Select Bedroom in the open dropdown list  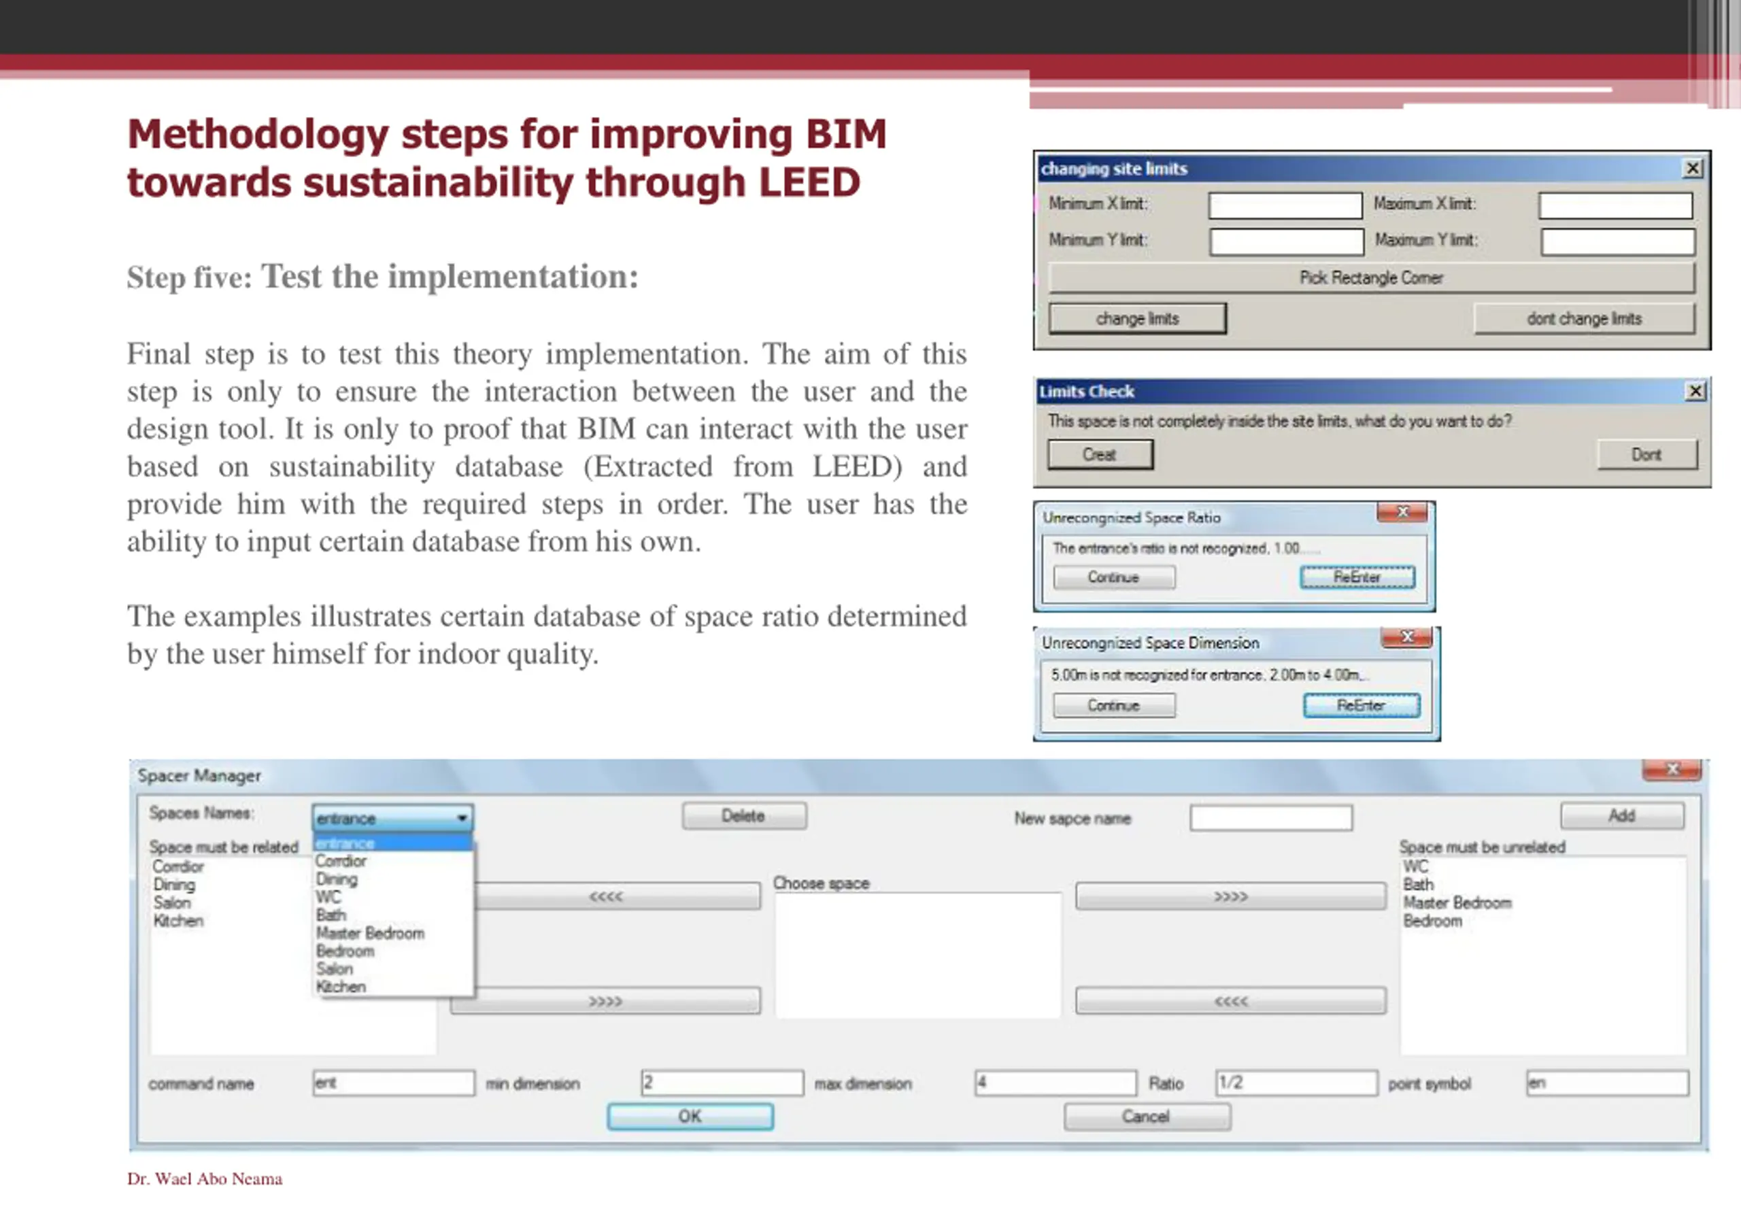coord(345,951)
